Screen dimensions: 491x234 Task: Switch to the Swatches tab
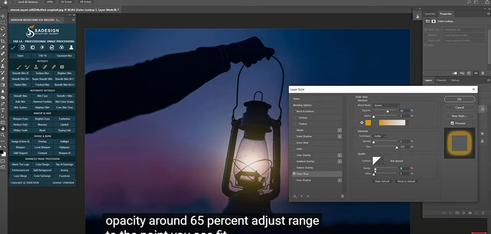pos(431,13)
